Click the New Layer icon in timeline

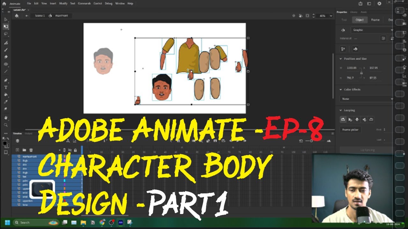[x=18, y=150]
